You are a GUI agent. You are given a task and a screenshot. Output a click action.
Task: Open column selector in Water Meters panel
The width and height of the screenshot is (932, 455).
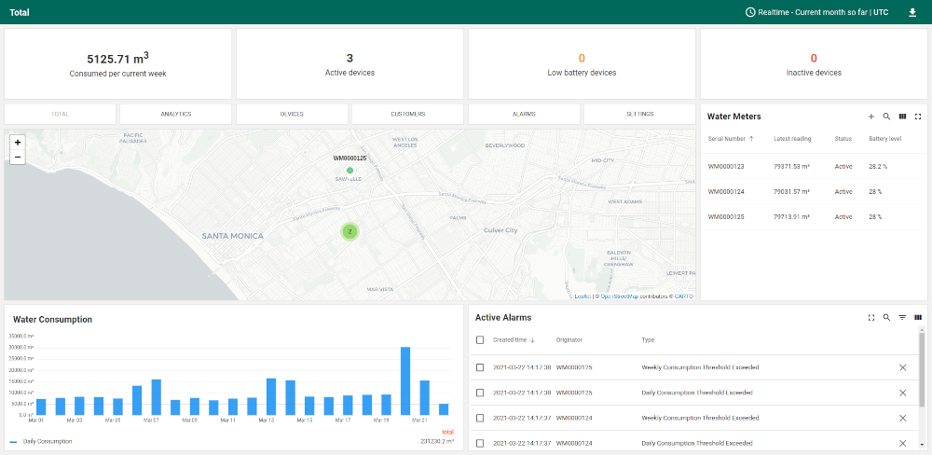click(902, 117)
